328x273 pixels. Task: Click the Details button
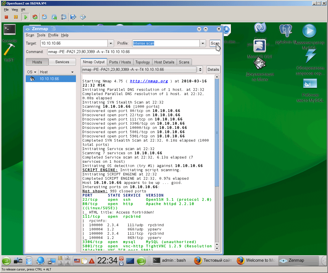(x=213, y=70)
